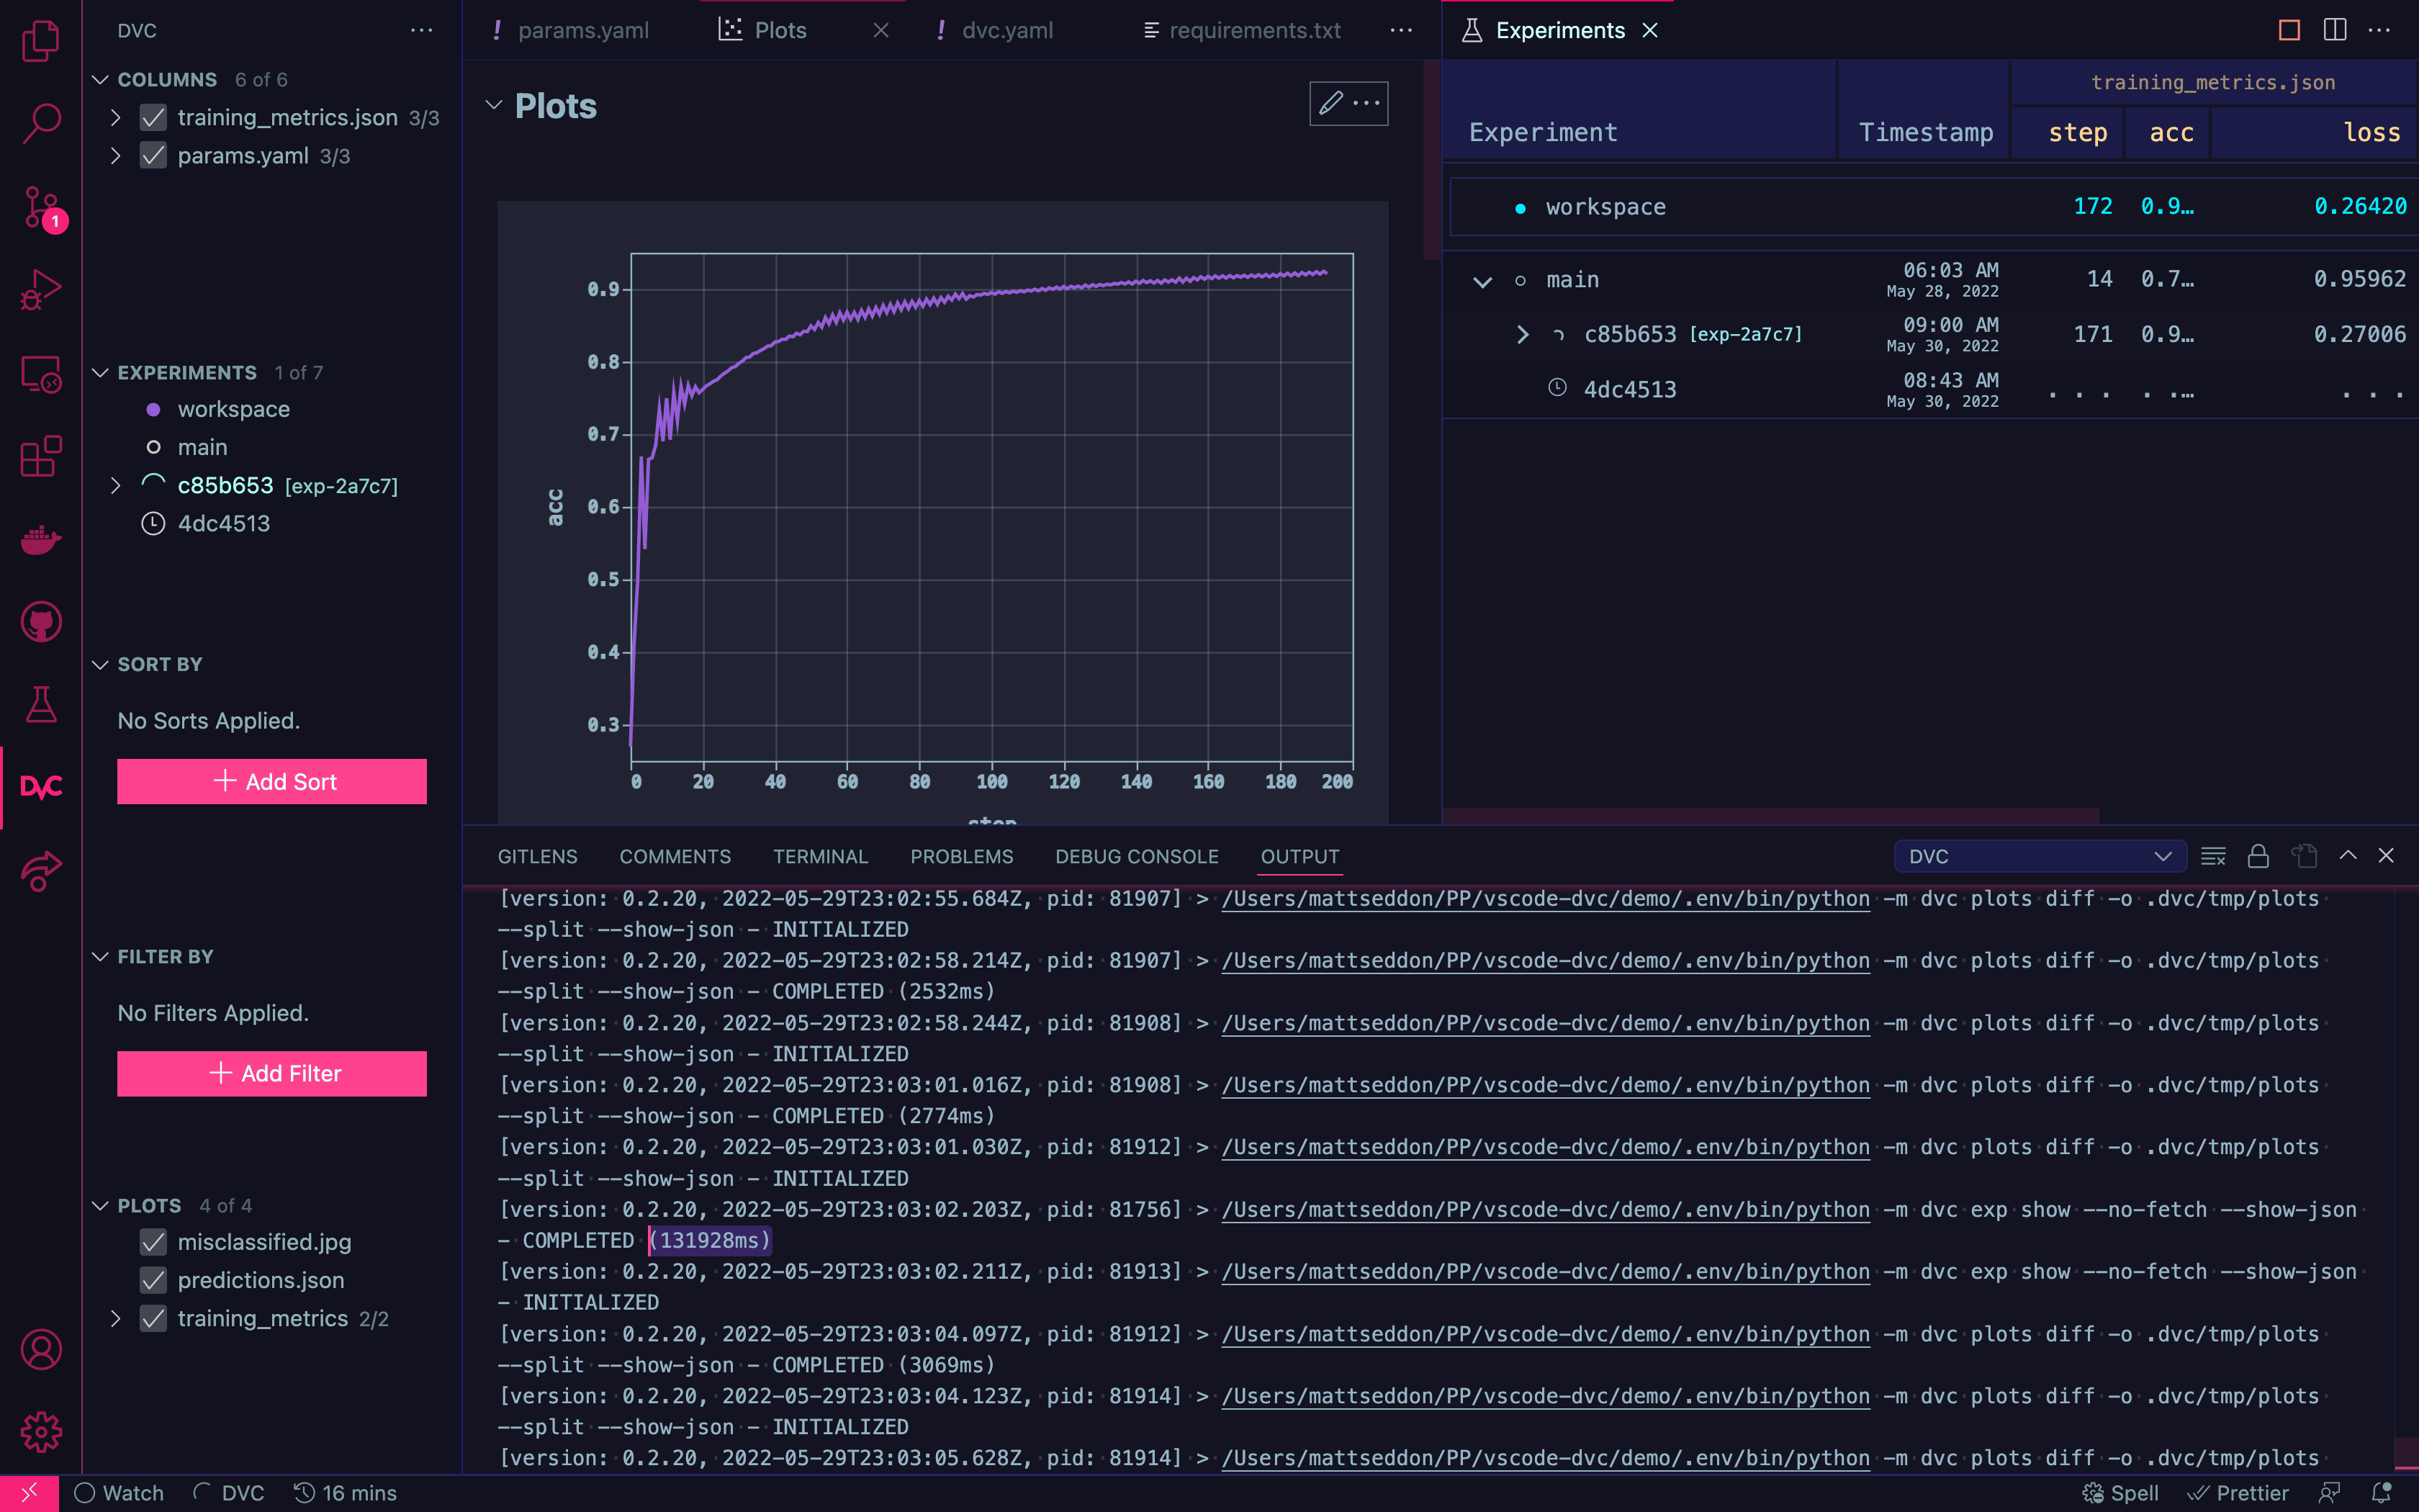Open the DVC view in activity bar
The width and height of the screenshot is (2419, 1512).
point(41,787)
